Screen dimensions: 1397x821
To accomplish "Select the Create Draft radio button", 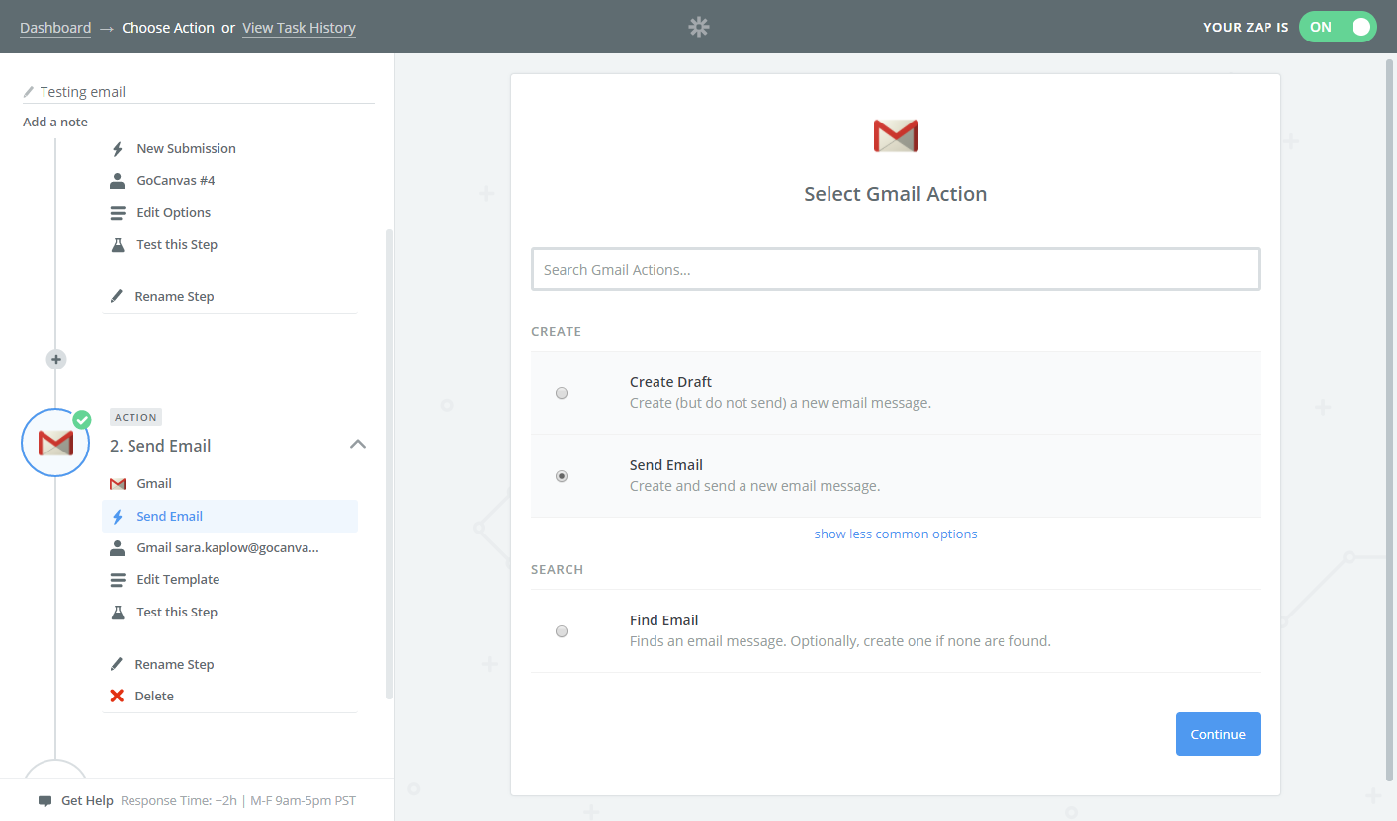I will click(562, 393).
